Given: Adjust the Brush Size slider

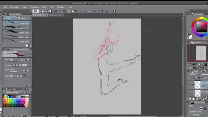Looking at the screenshot, I should 13,61.
